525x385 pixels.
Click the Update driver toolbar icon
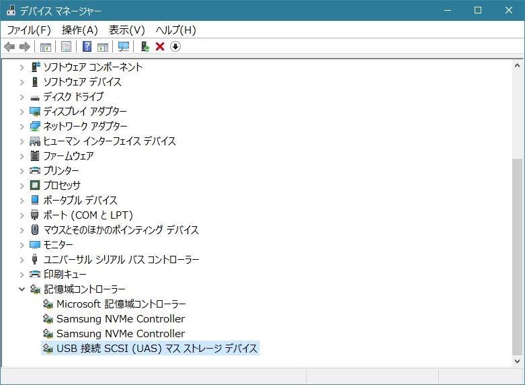coord(145,46)
